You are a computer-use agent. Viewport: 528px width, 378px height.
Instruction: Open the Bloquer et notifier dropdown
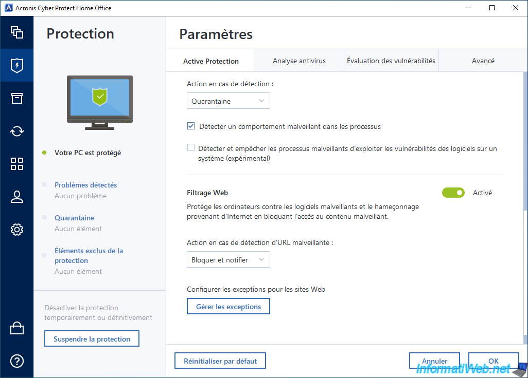(228, 260)
